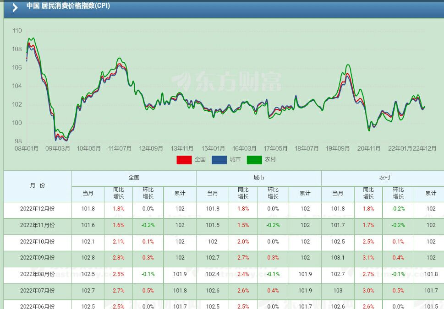Toggle the 城市 series in the legend

[x=235, y=160]
